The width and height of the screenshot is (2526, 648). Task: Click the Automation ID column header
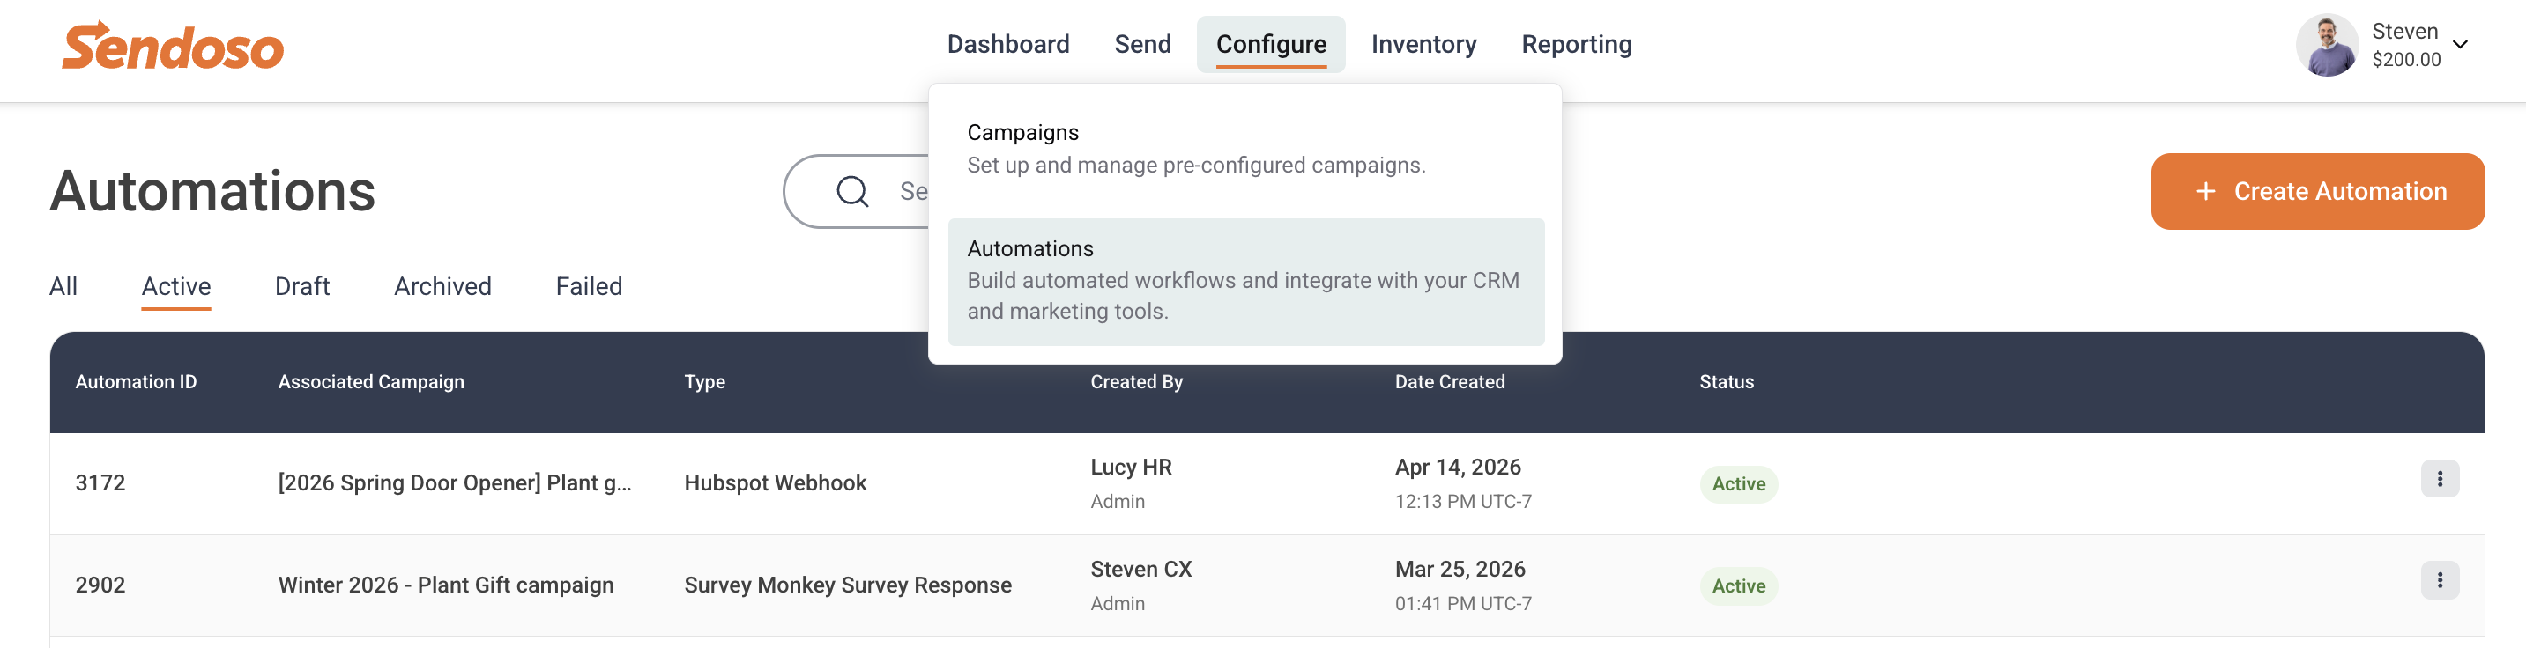(136, 382)
